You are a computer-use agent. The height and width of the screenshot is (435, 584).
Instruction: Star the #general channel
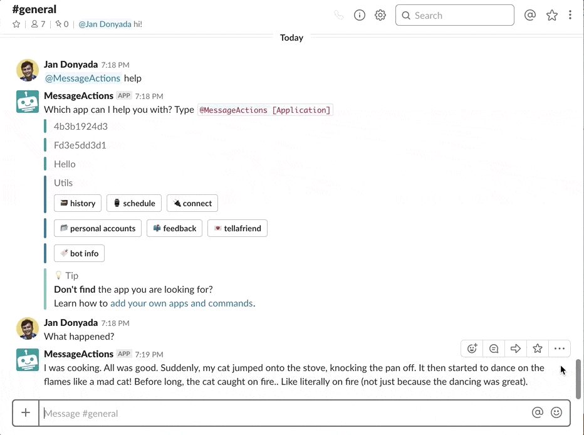click(16, 24)
